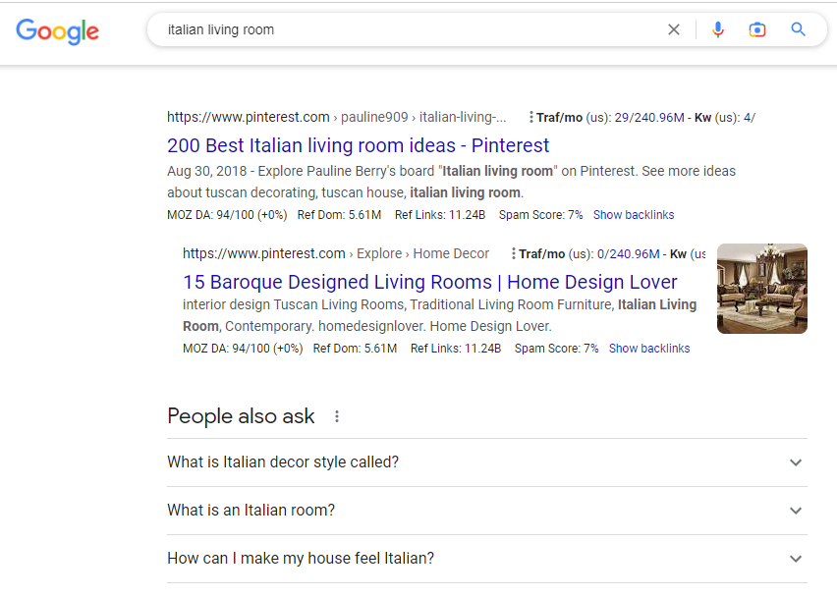Open '200 Best Italian living room ideas' result

[358, 145]
